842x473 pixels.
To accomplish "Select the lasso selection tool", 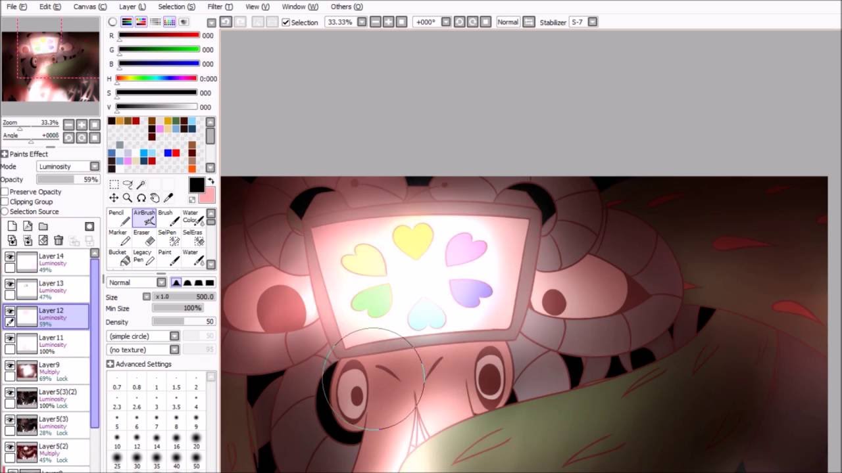I will coord(128,185).
